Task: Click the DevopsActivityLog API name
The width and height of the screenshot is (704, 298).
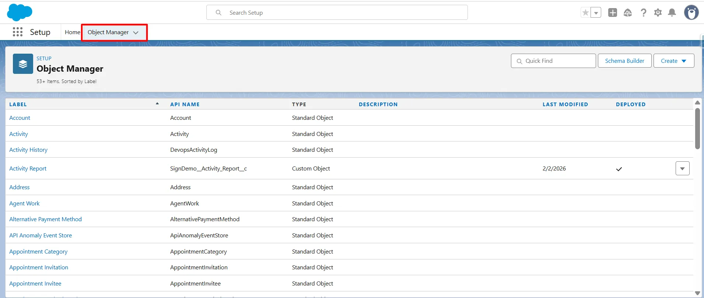Action: coord(194,150)
